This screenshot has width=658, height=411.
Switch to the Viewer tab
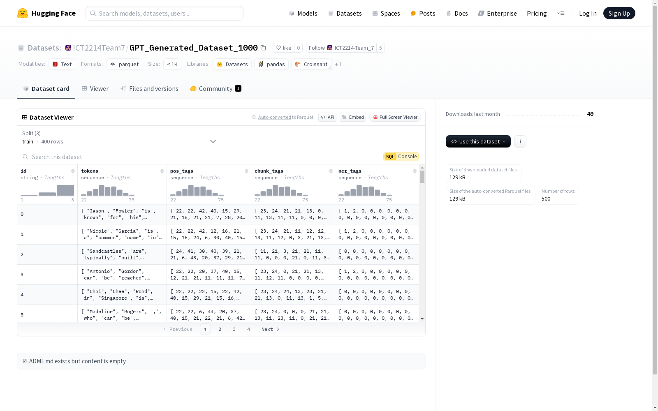pyautogui.click(x=95, y=89)
